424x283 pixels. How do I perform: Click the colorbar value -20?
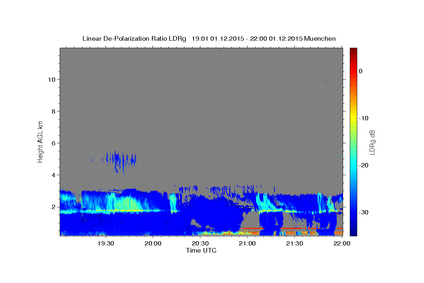coord(364,165)
